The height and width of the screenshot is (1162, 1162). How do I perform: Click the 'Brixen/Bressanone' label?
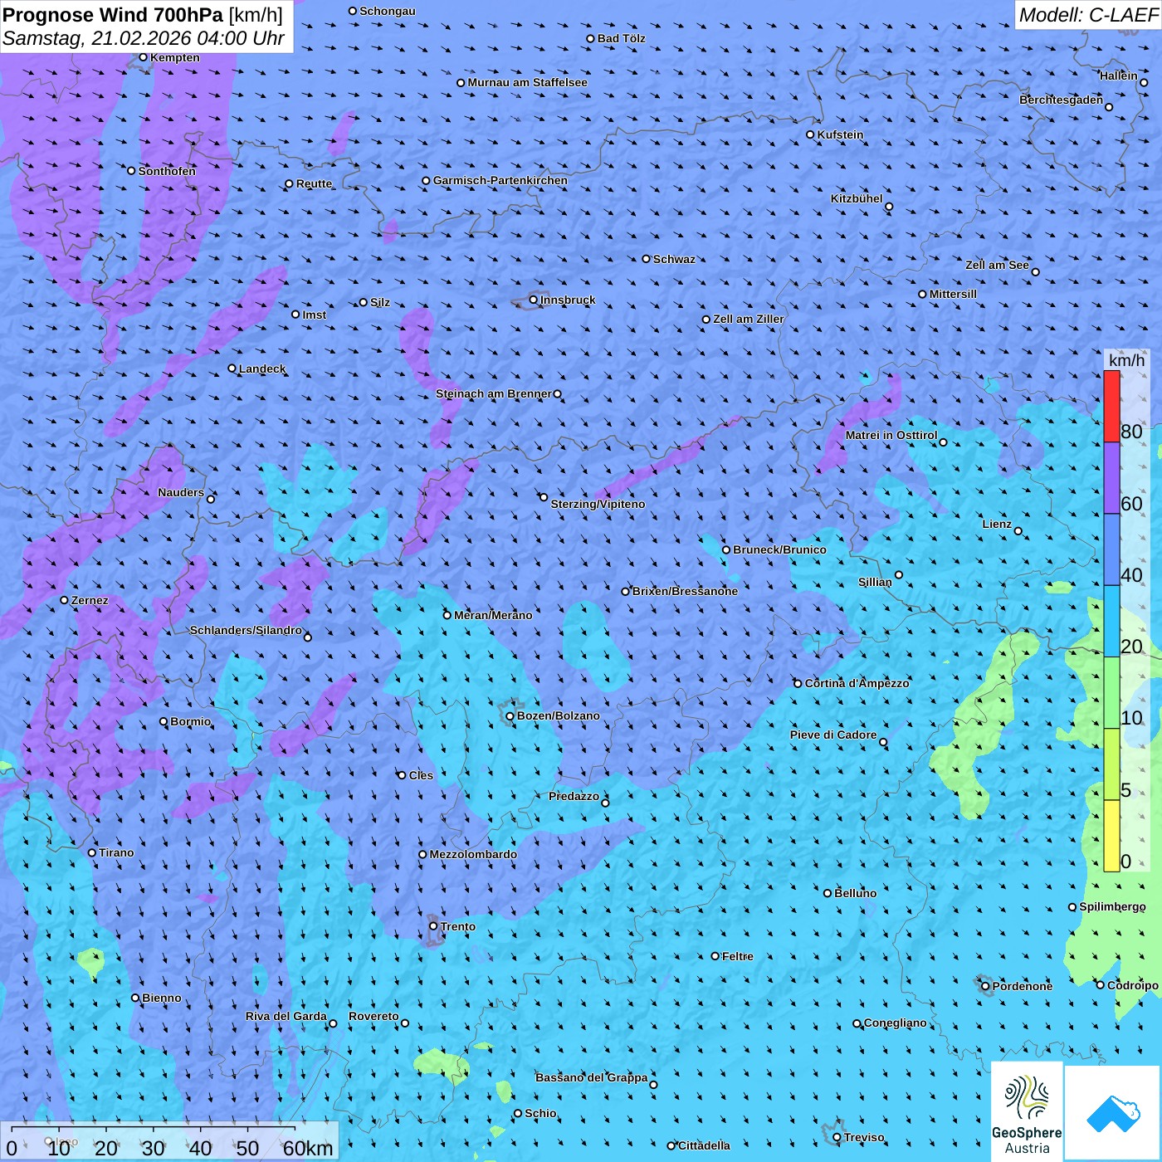(x=686, y=591)
